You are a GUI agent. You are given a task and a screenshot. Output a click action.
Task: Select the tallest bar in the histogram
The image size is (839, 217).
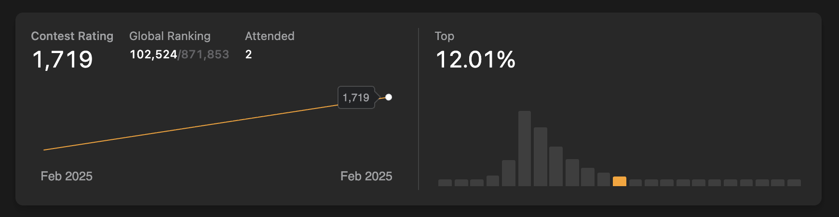[x=525, y=149]
